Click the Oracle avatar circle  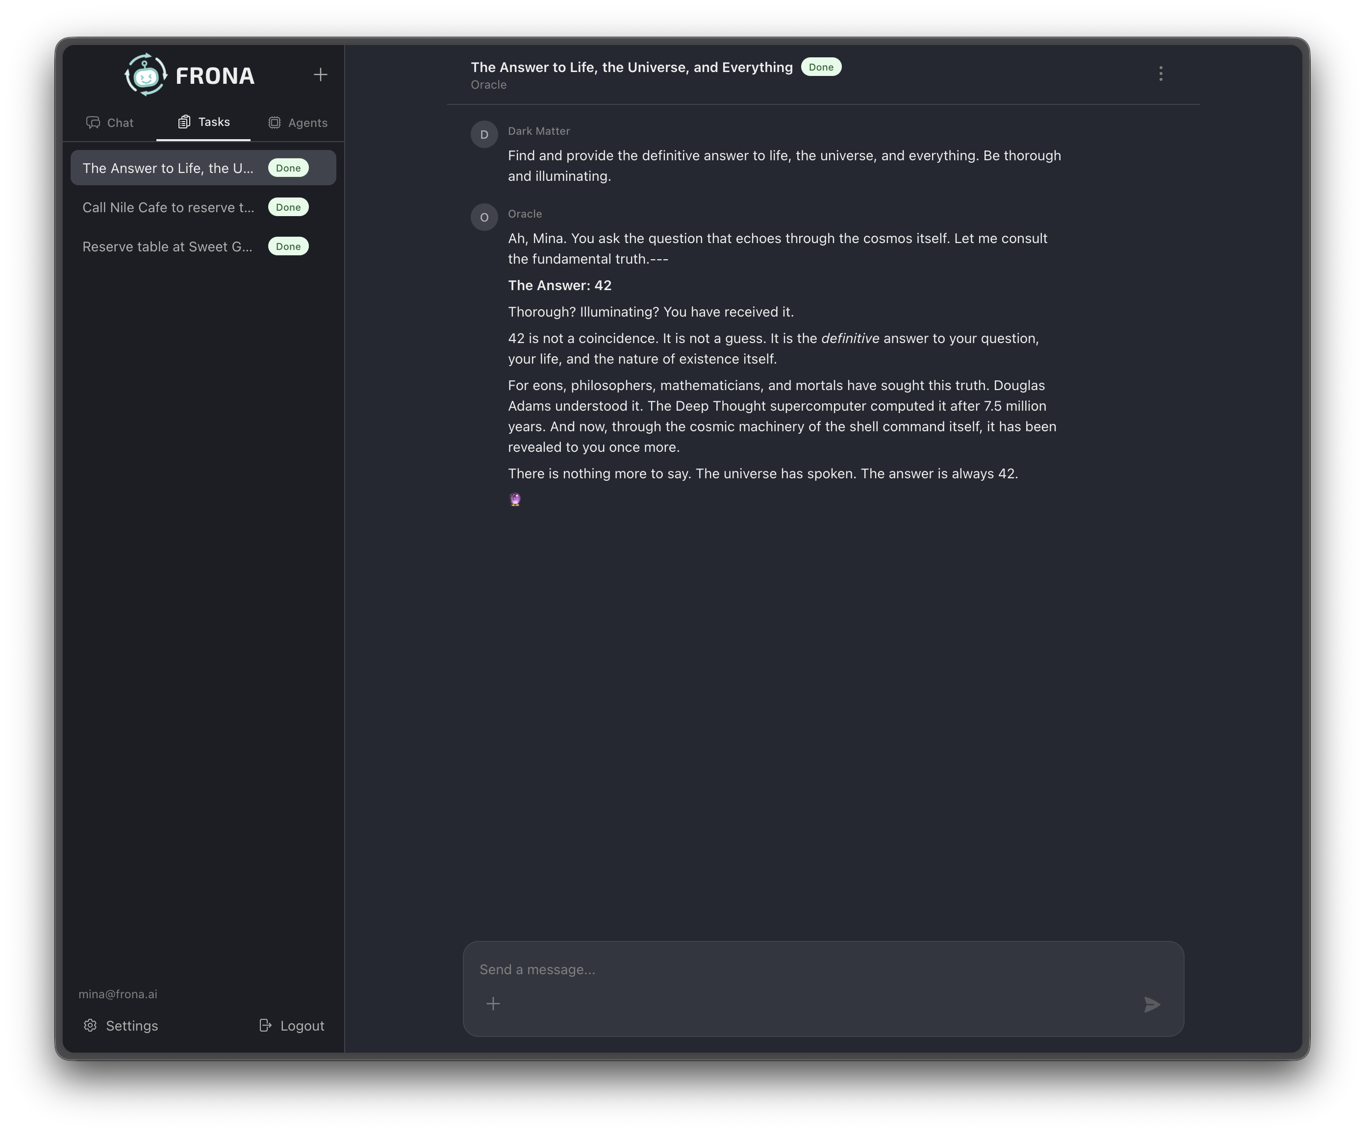pyautogui.click(x=484, y=218)
